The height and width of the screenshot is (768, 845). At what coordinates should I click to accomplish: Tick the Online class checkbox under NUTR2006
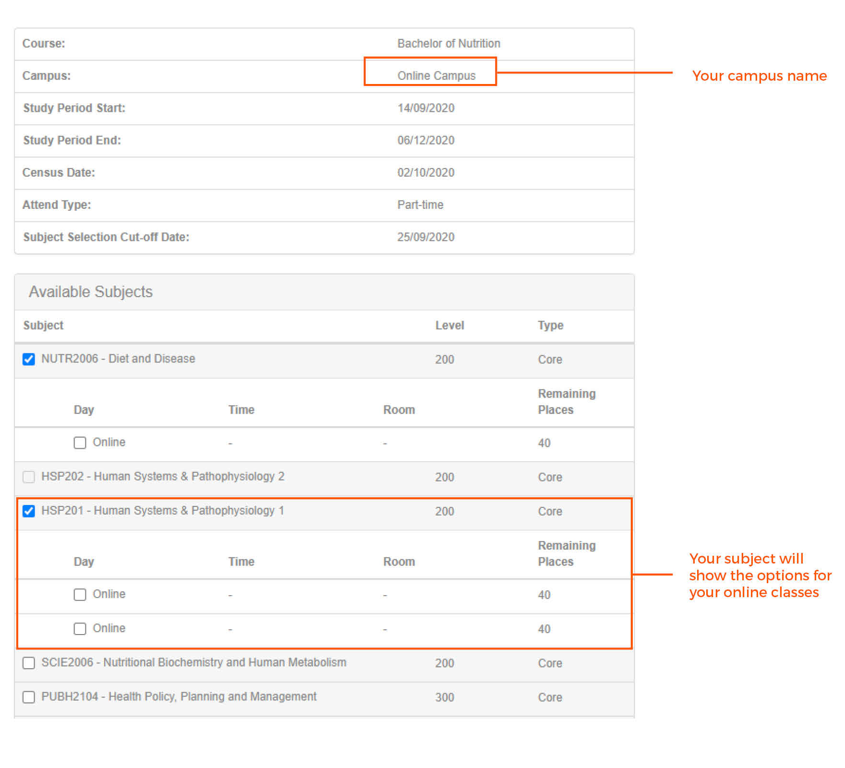pos(80,443)
